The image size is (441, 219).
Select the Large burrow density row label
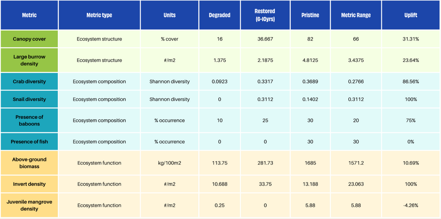click(x=29, y=60)
